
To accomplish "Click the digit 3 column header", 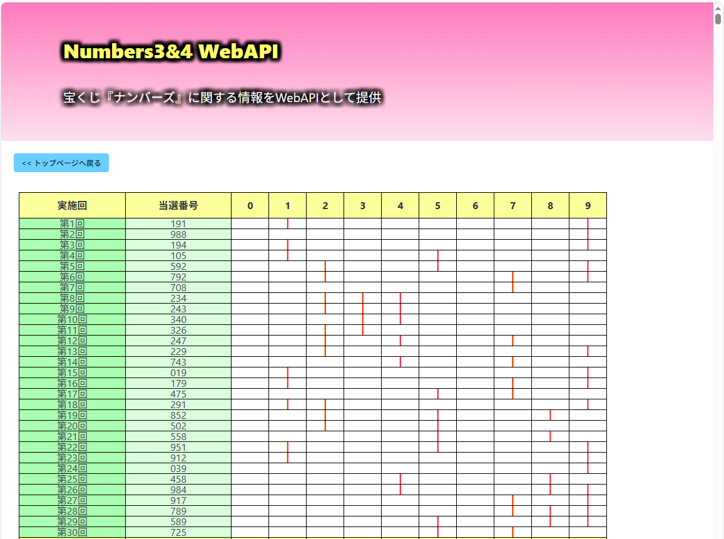I will click(x=362, y=205).
